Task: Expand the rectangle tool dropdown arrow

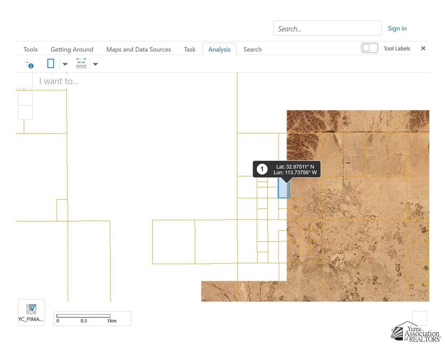Action: pos(65,64)
